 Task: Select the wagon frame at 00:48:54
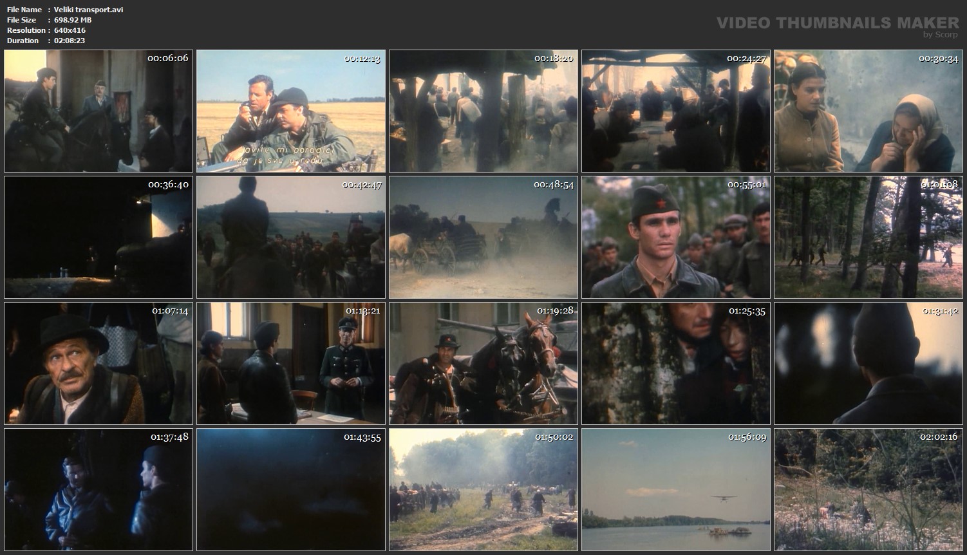tap(483, 237)
